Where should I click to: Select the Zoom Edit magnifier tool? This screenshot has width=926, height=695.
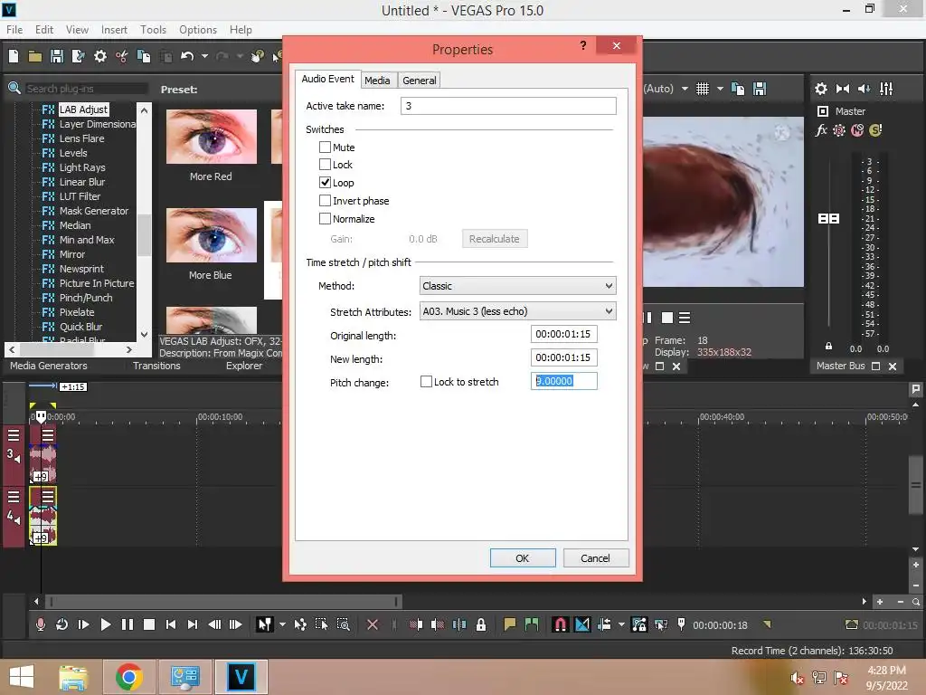343,624
